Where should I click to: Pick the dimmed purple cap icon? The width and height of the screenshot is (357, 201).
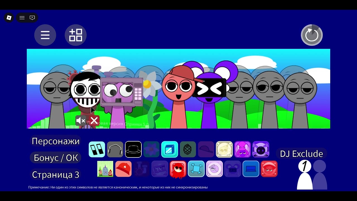click(x=206, y=149)
